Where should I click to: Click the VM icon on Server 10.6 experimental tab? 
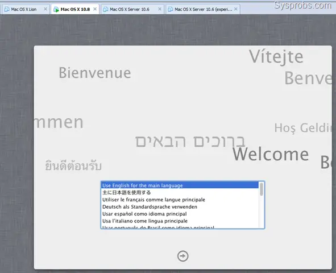click(x=171, y=9)
